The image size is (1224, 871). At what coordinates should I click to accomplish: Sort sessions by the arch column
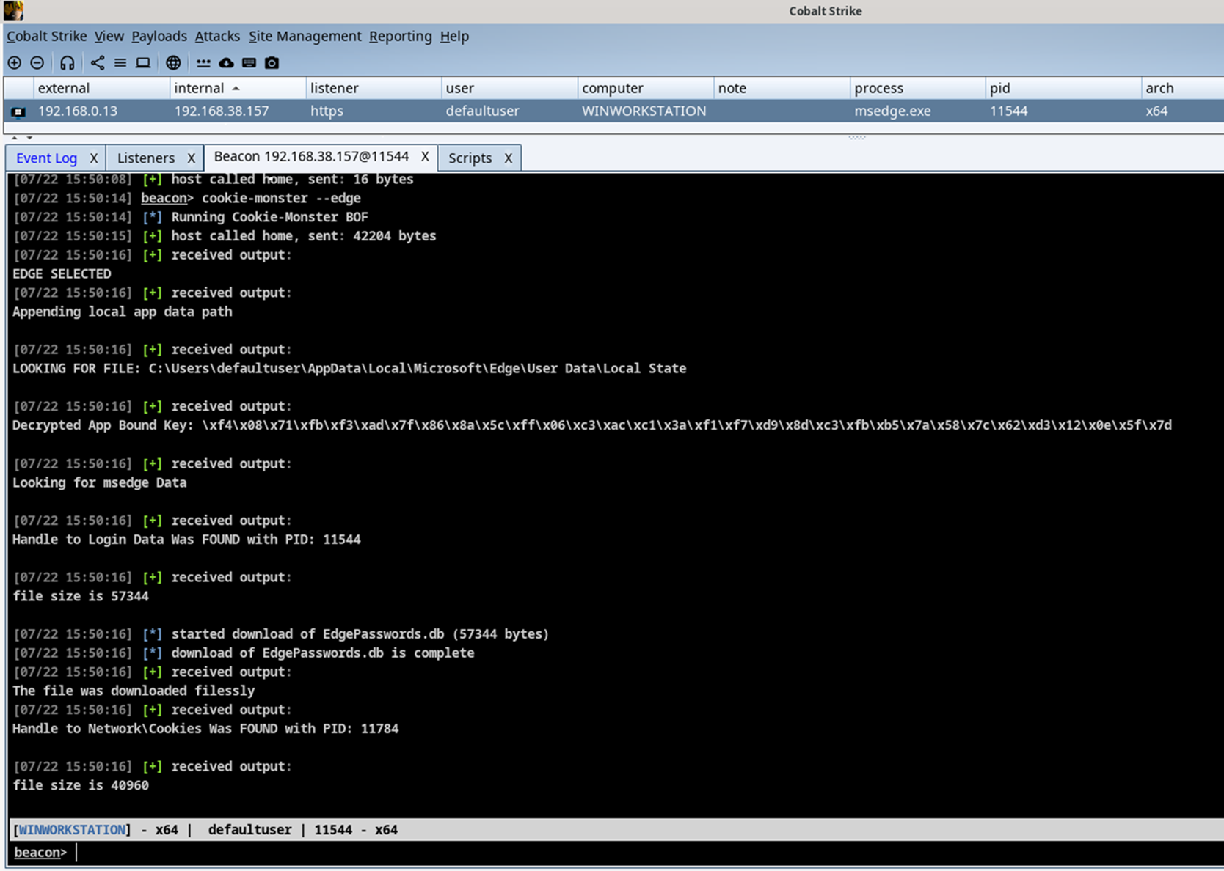pos(1183,88)
